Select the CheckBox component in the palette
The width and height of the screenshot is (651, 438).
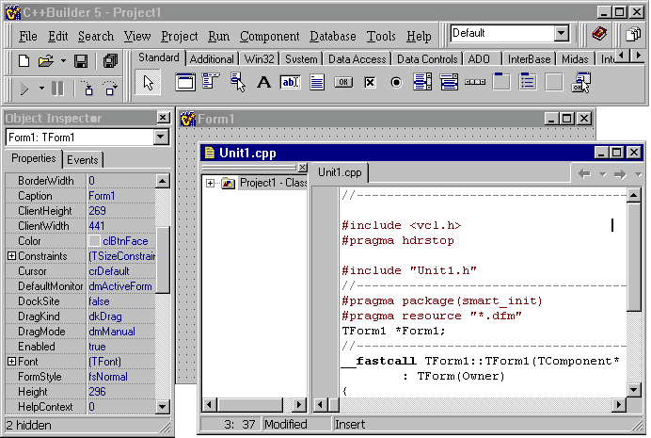tap(370, 82)
